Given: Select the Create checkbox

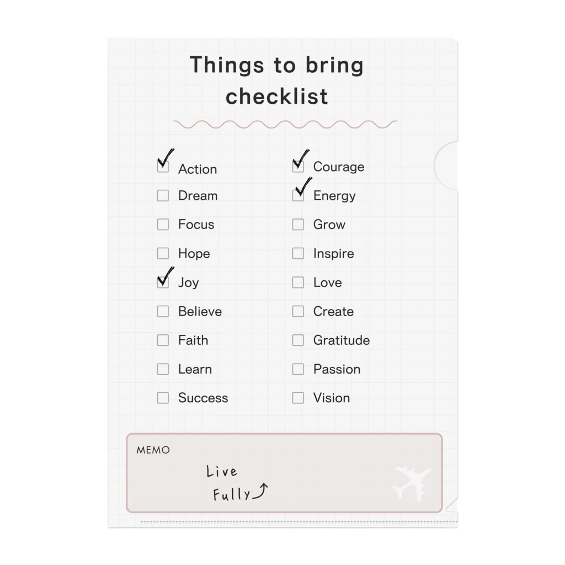Looking at the screenshot, I should [298, 311].
